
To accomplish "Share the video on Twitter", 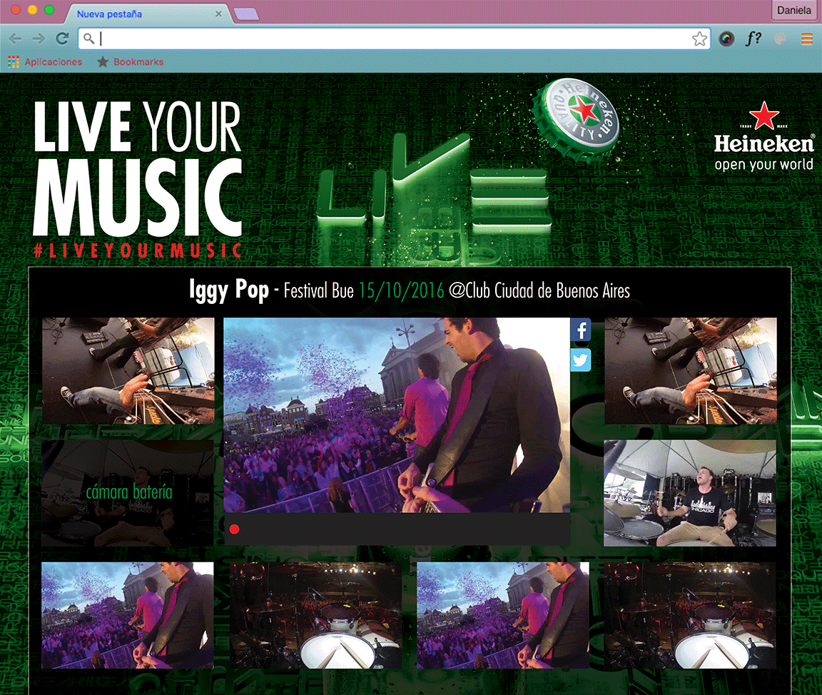I will coord(581,360).
